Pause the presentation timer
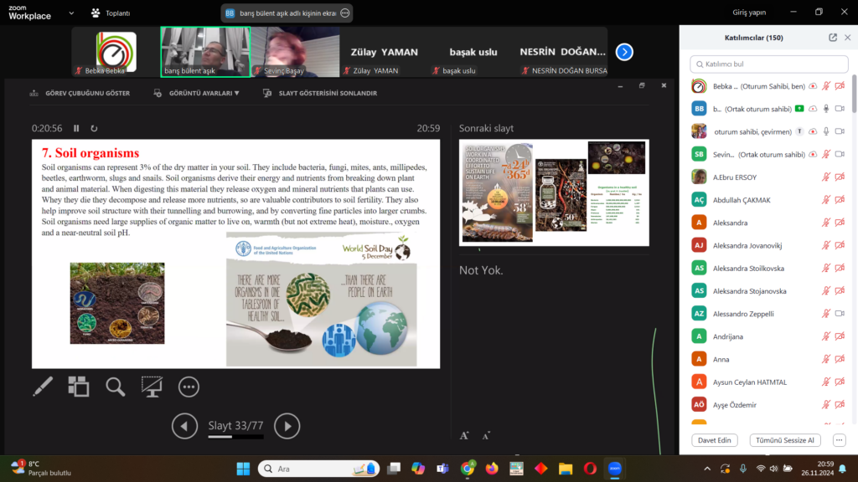The width and height of the screenshot is (858, 482). 76,128
